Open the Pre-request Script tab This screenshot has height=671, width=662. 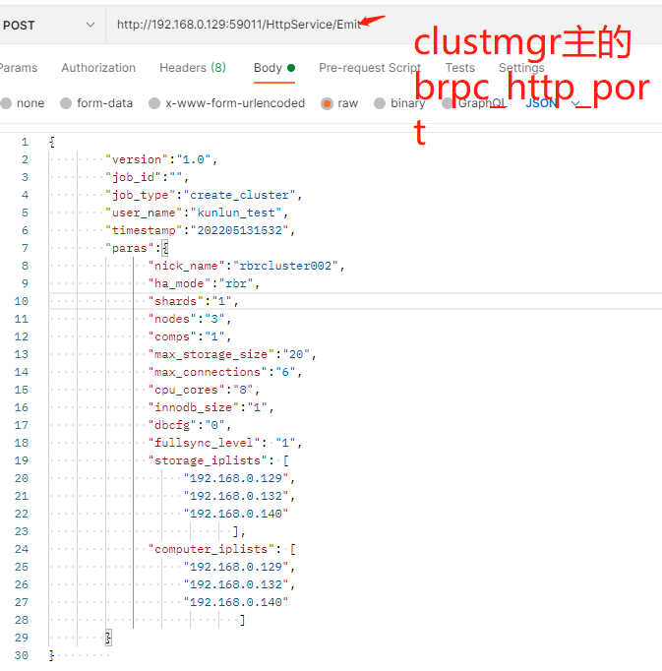[x=370, y=68]
